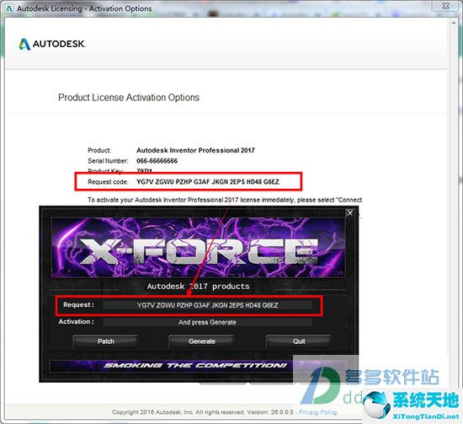
Task: Click the Autodesk Inventor Professional 2017 product name
Action: [195, 150]
